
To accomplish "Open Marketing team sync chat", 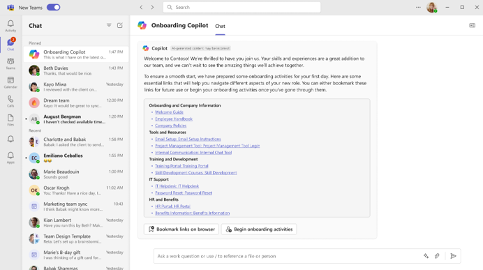I will point(76,207).
